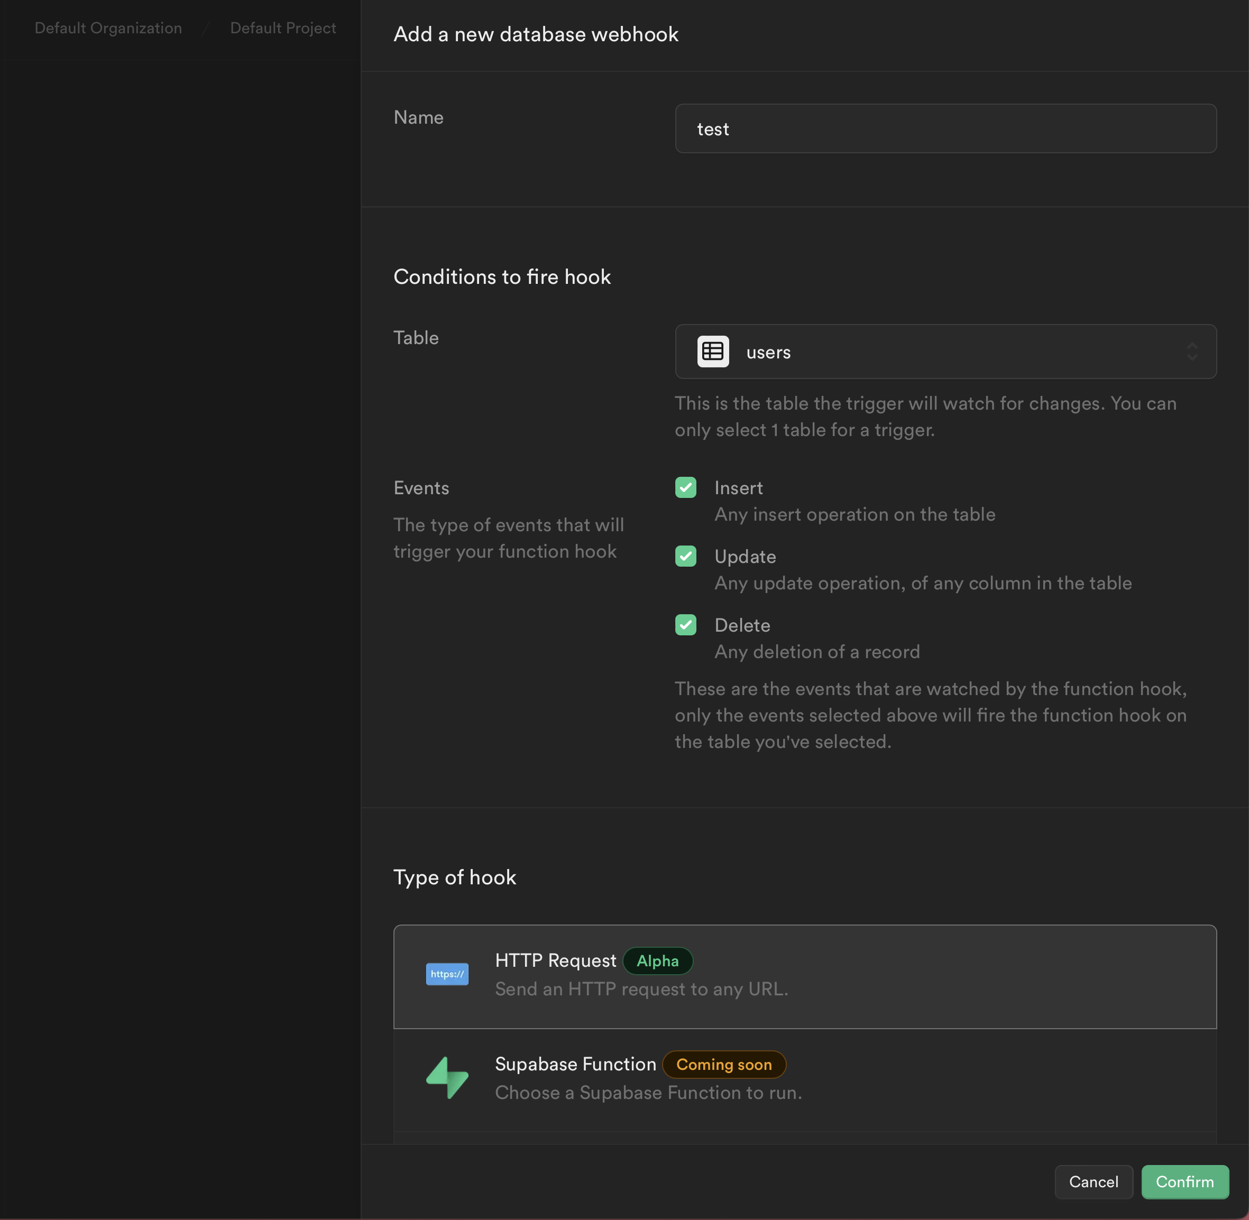Click the green Supabase lightning bolt icon
The width and height of the screenshot is (1249, 1220).
coord(447,1078)
